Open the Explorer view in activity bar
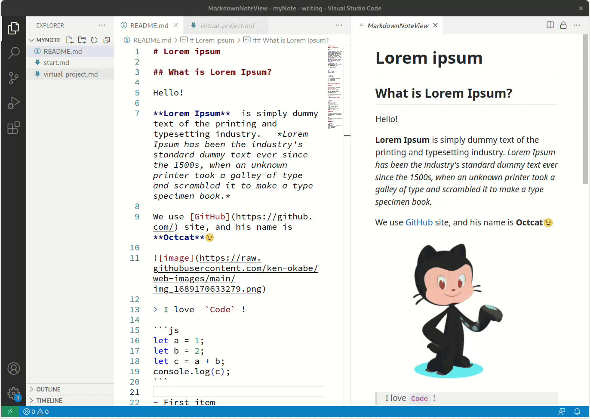 (x=13, y=28)
